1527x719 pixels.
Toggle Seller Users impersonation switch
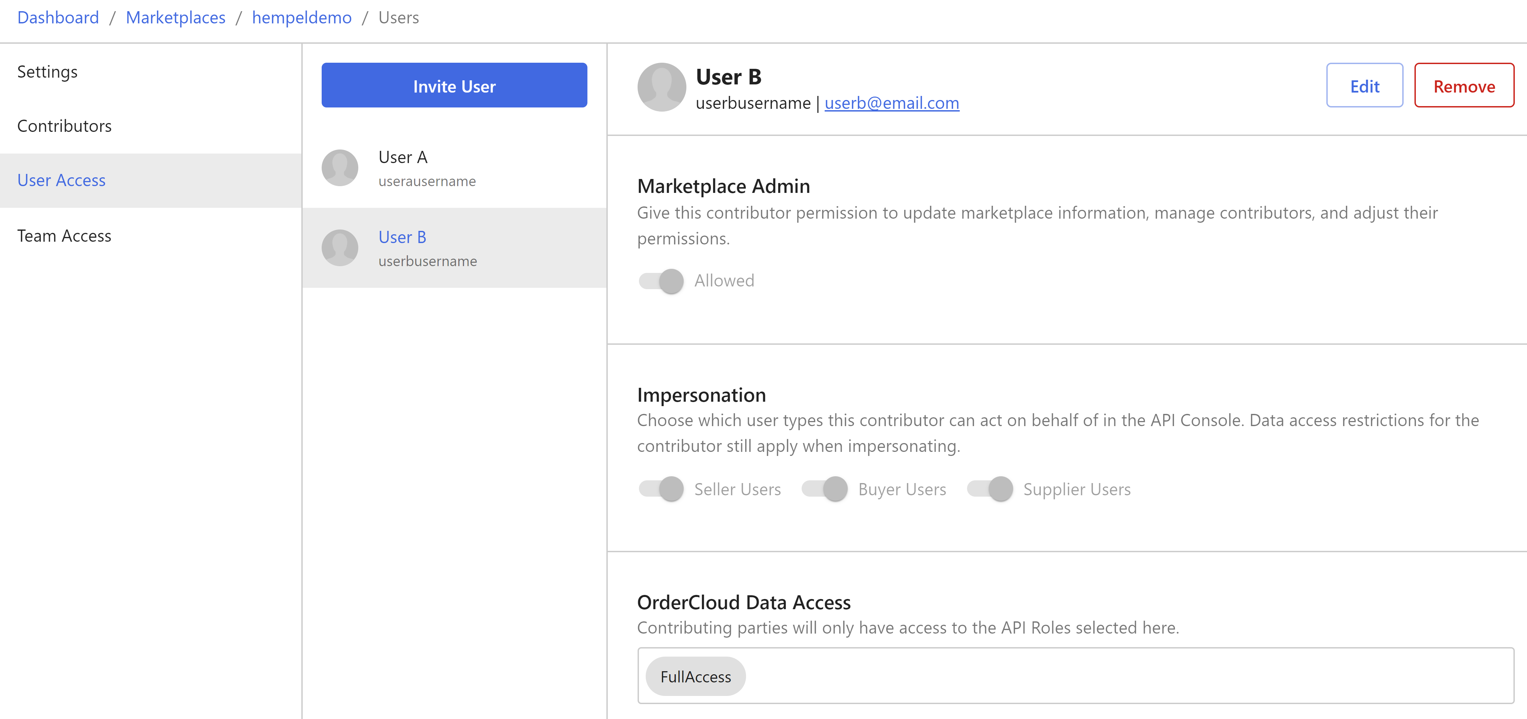[x=661, y=489]
